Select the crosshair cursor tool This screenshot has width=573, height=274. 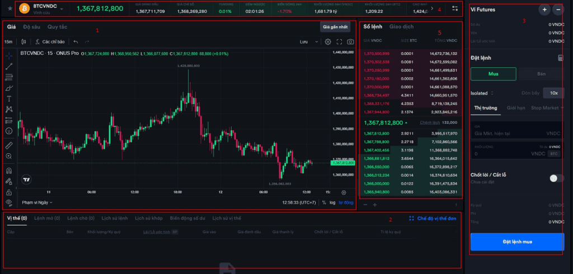click(x=9, y=55)
